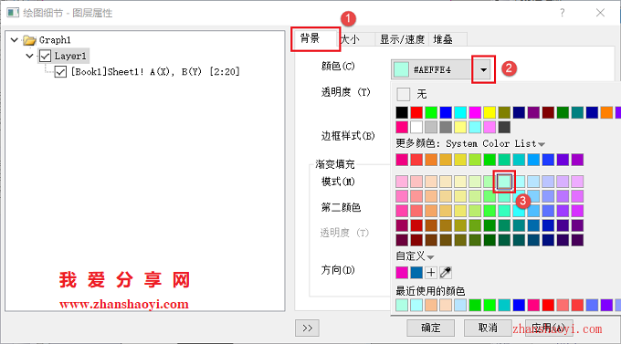Pick the olive swatch in basic colors
Image resolution: width=621 pixels, height=344 pixels.
pyautogui.click(x=504, y=112)
